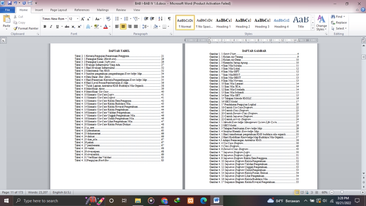Image resolution: width=366 pixels, height=206 pixels.
Task: Toggle Subscript formatting
Action: 73,27
